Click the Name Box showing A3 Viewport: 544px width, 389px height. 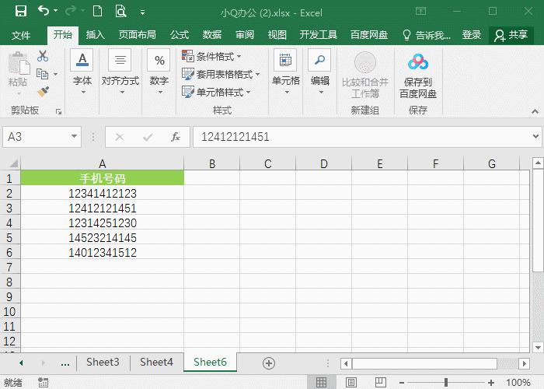point(36,137)
